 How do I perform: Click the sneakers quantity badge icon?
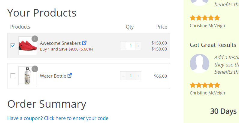[x=35, y=39]
